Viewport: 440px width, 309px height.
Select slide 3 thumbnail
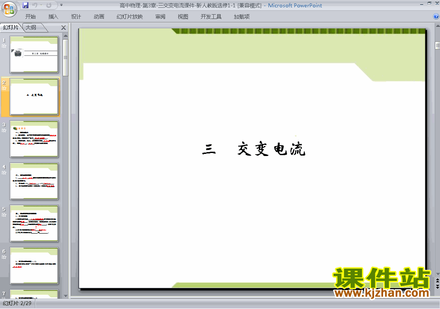point(34,139)
